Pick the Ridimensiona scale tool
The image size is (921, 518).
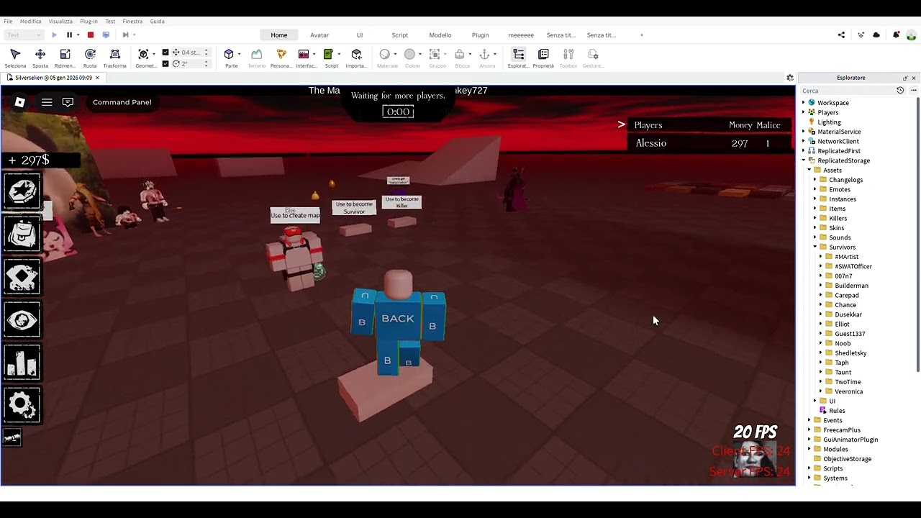tap(65, 58)
